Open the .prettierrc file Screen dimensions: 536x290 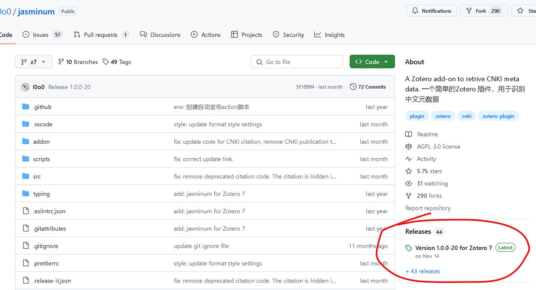(x=46, y=263)
